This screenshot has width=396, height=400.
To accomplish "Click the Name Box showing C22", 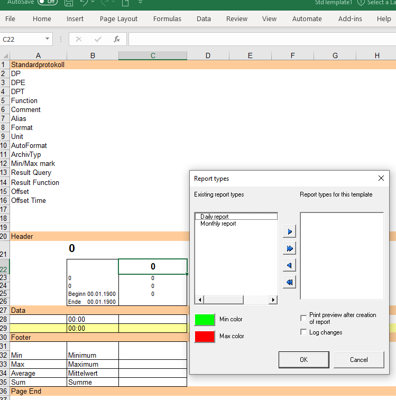I will (x=22, y=39).
